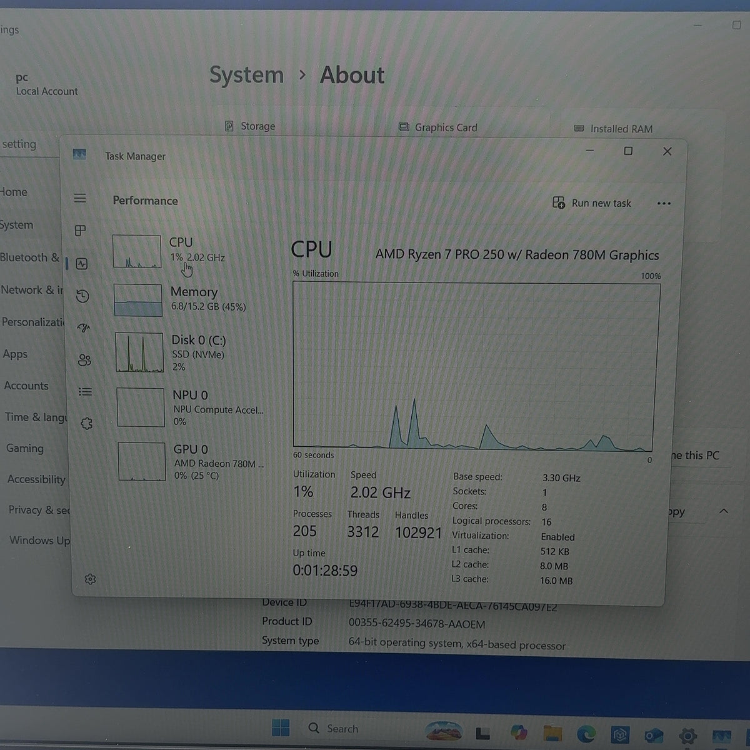The height and width of the screenshot is (750, 750).
Task: Open Task View icon on taskbar
Action: click(x=482, y=732)
